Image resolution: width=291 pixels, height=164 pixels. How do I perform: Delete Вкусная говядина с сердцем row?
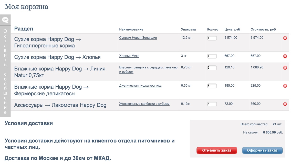pyautogui.click(x=285, y=68)
